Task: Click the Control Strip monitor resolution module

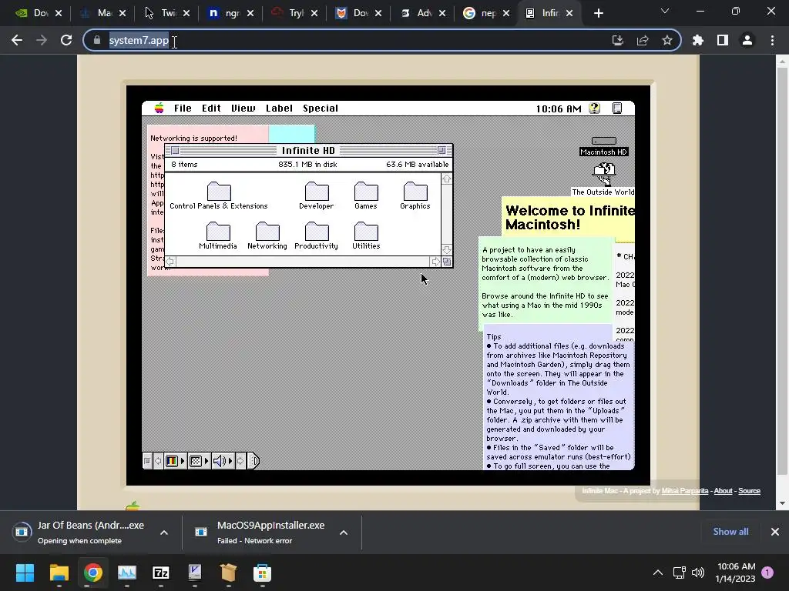Action: click(x=199, y=461)
